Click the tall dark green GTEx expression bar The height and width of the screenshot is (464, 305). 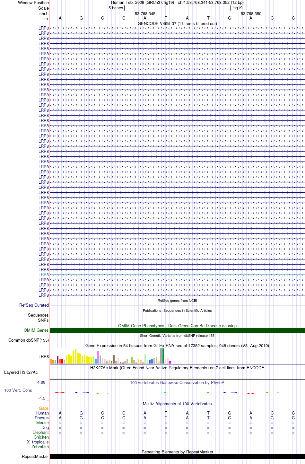point(163,356)
